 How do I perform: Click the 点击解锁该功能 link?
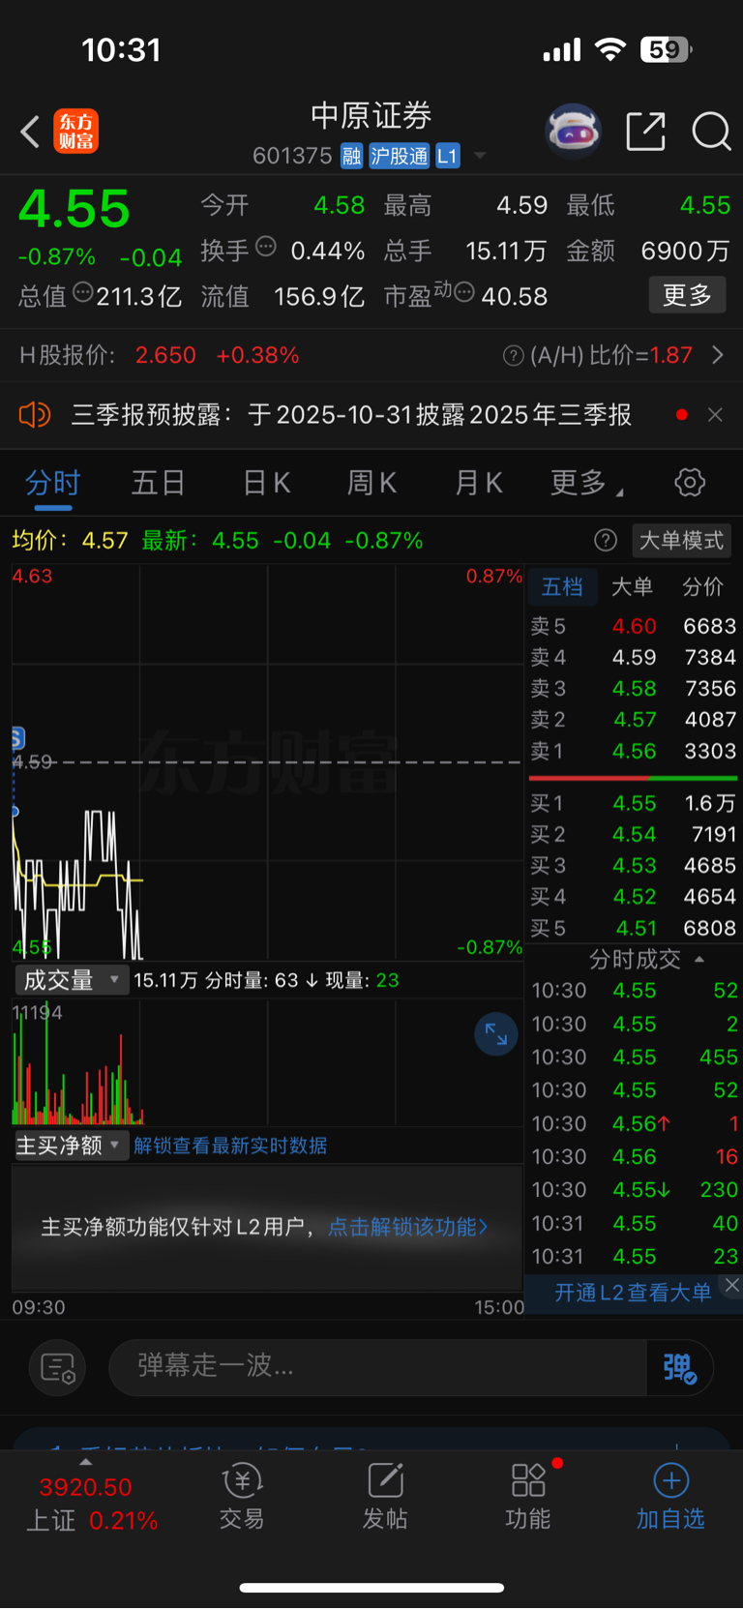[x=408, y=1227]
